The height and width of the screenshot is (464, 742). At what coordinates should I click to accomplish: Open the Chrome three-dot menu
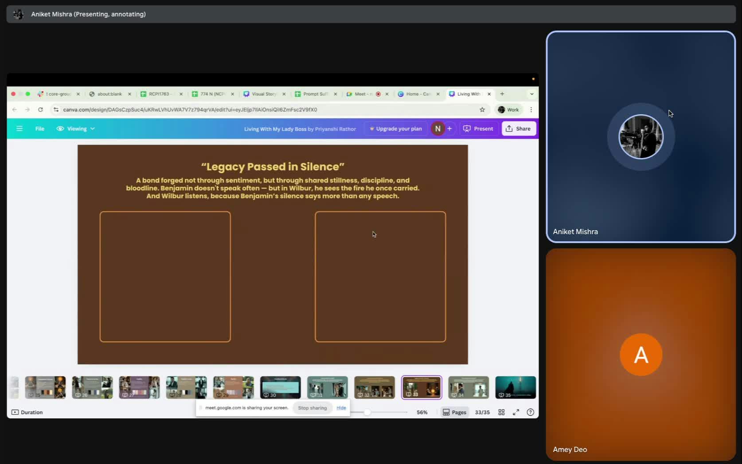point(531,110)
